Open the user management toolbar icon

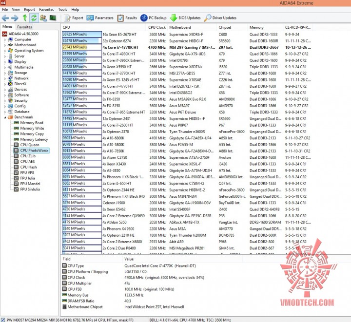[43, 18]
